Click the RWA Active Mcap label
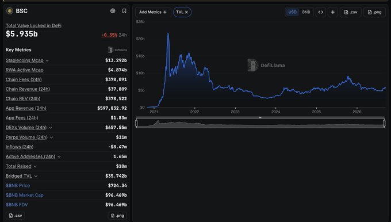The width and height of the screenshot is (391, 222). 24,70
